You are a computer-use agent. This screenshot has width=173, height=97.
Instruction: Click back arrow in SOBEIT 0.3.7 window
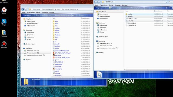coord(96,2)
